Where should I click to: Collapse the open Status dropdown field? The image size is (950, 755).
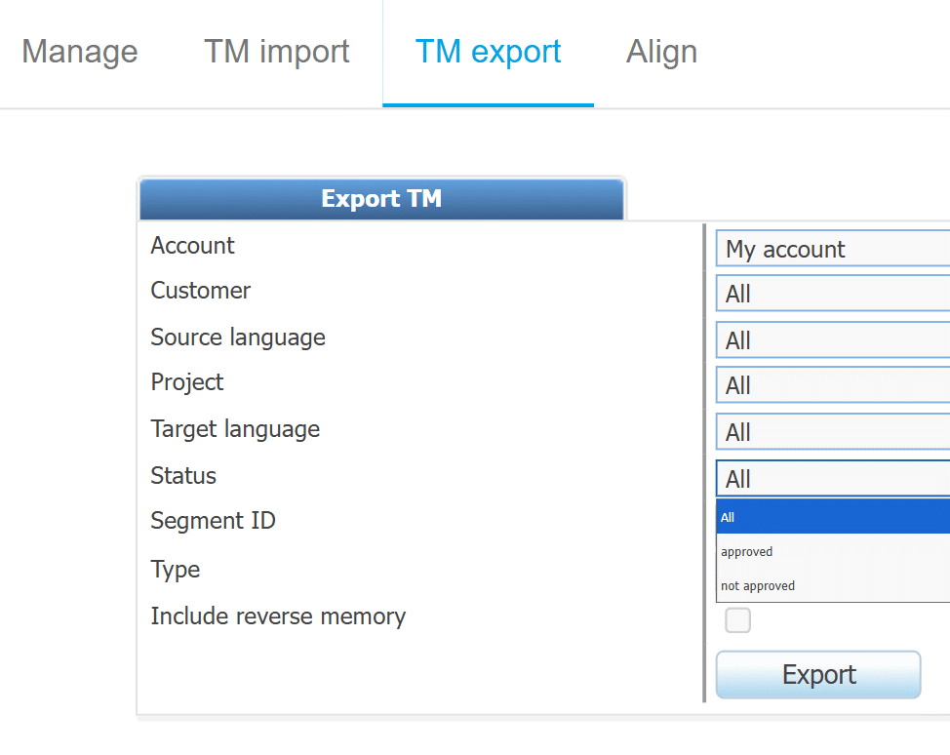tap(833, 479)
